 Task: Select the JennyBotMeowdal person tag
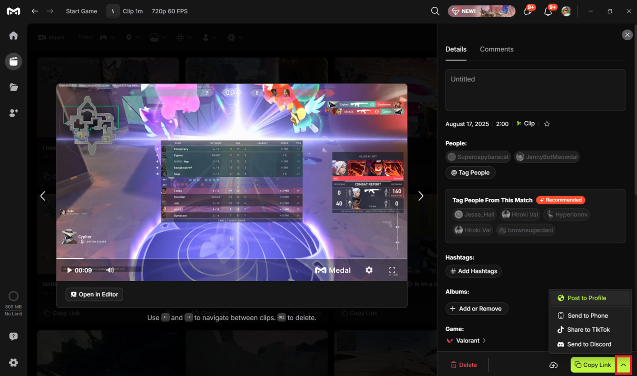click(547, 157)
